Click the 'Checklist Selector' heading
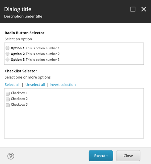 pos(21,71)
